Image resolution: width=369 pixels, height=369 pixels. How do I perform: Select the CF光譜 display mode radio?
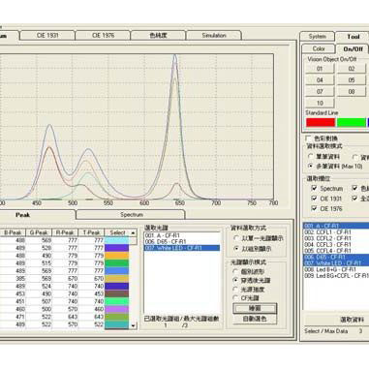(x=235, y=297)
